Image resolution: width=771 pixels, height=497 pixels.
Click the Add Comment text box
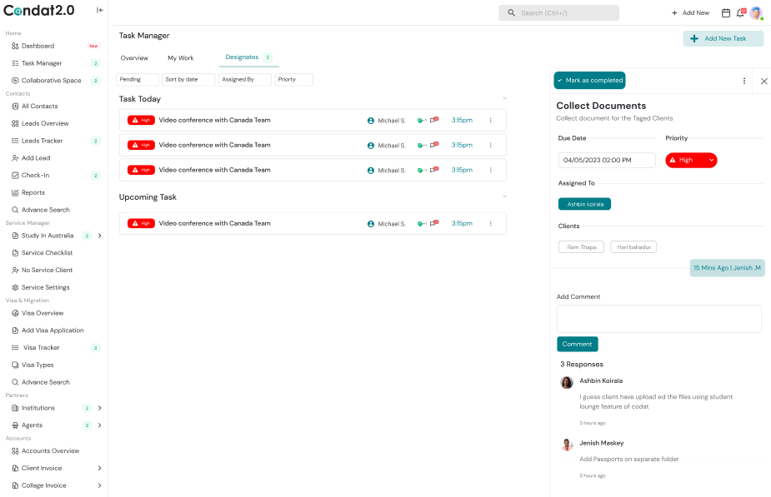click(658, 318)
